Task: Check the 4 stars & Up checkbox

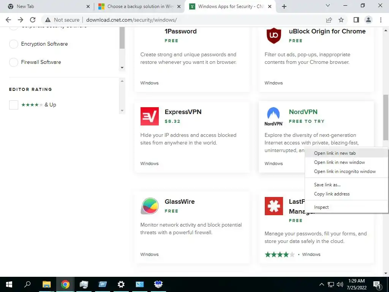Action: (x=14, y=105)
